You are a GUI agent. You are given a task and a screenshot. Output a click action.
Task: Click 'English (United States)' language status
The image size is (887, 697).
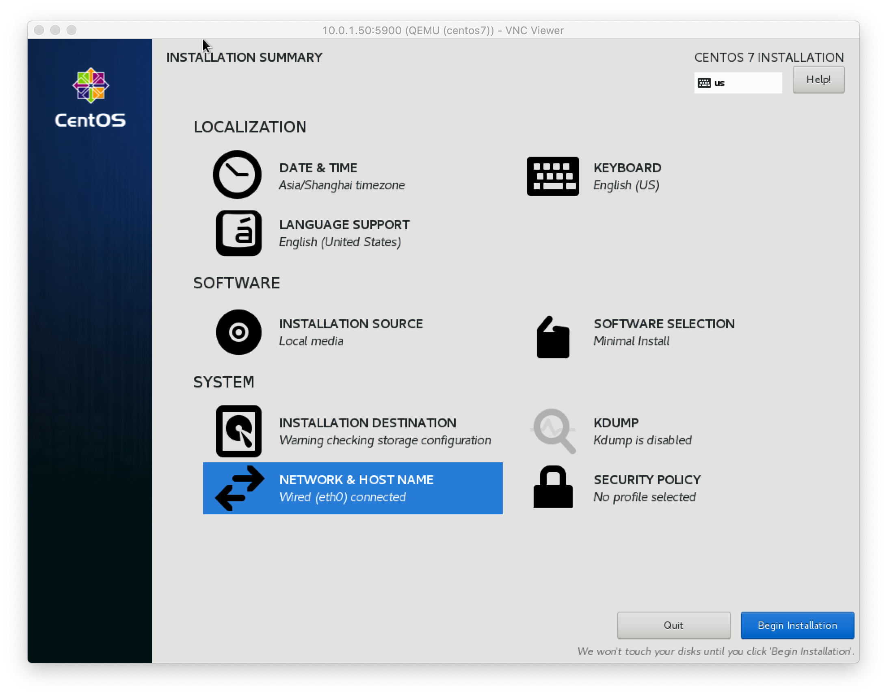(340, 242)
